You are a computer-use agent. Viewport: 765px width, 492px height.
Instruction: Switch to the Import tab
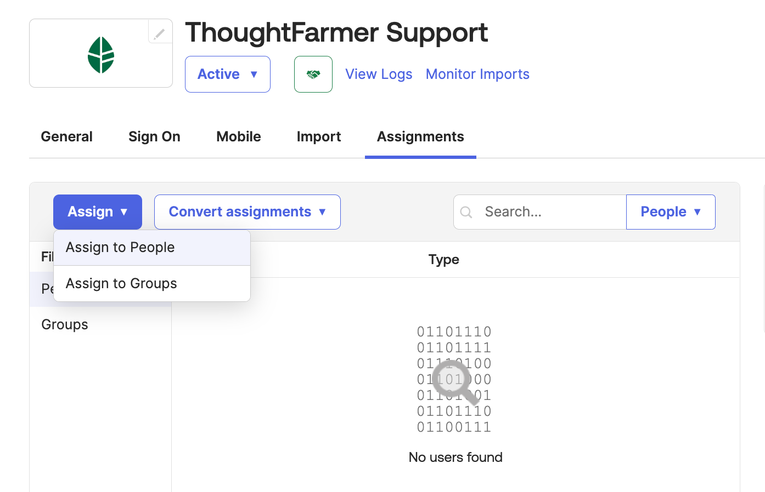[x=319, y=136]
